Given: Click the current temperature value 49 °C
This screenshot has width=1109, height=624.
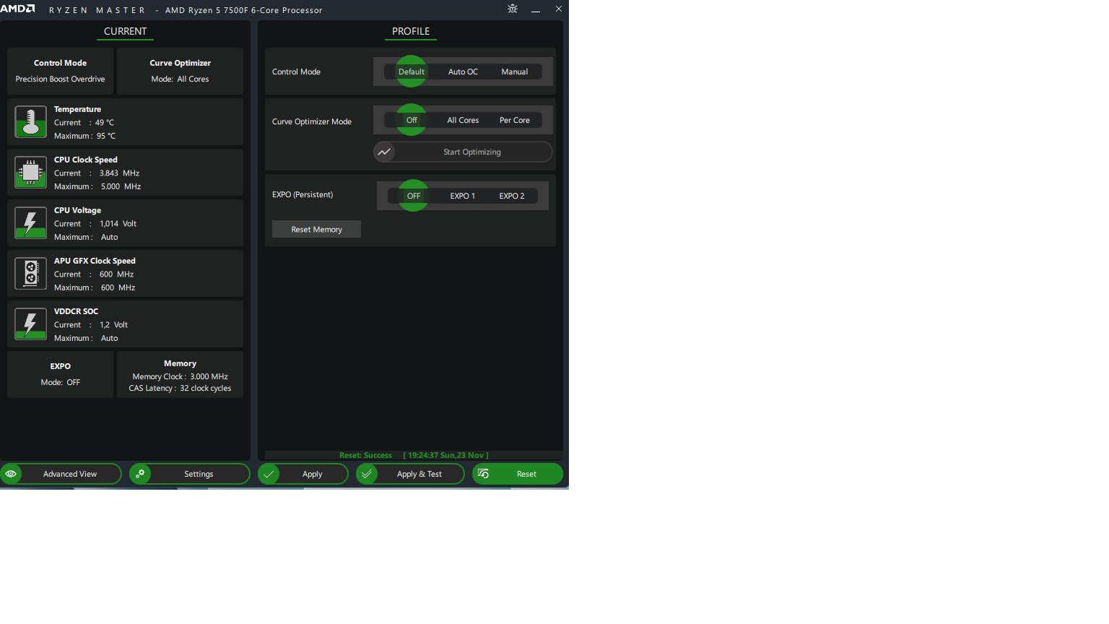Looking at the screenshot, I should tap(105, 123).
